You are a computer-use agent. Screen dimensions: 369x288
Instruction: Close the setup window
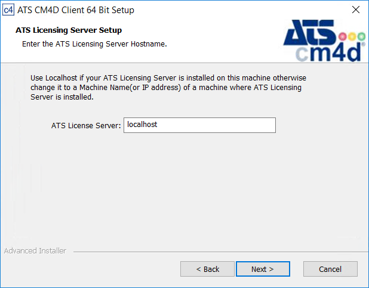(x=356, y=10)
